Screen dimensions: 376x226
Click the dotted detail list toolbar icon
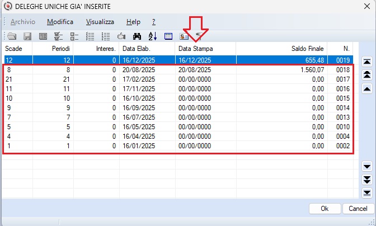click(90, 36)
